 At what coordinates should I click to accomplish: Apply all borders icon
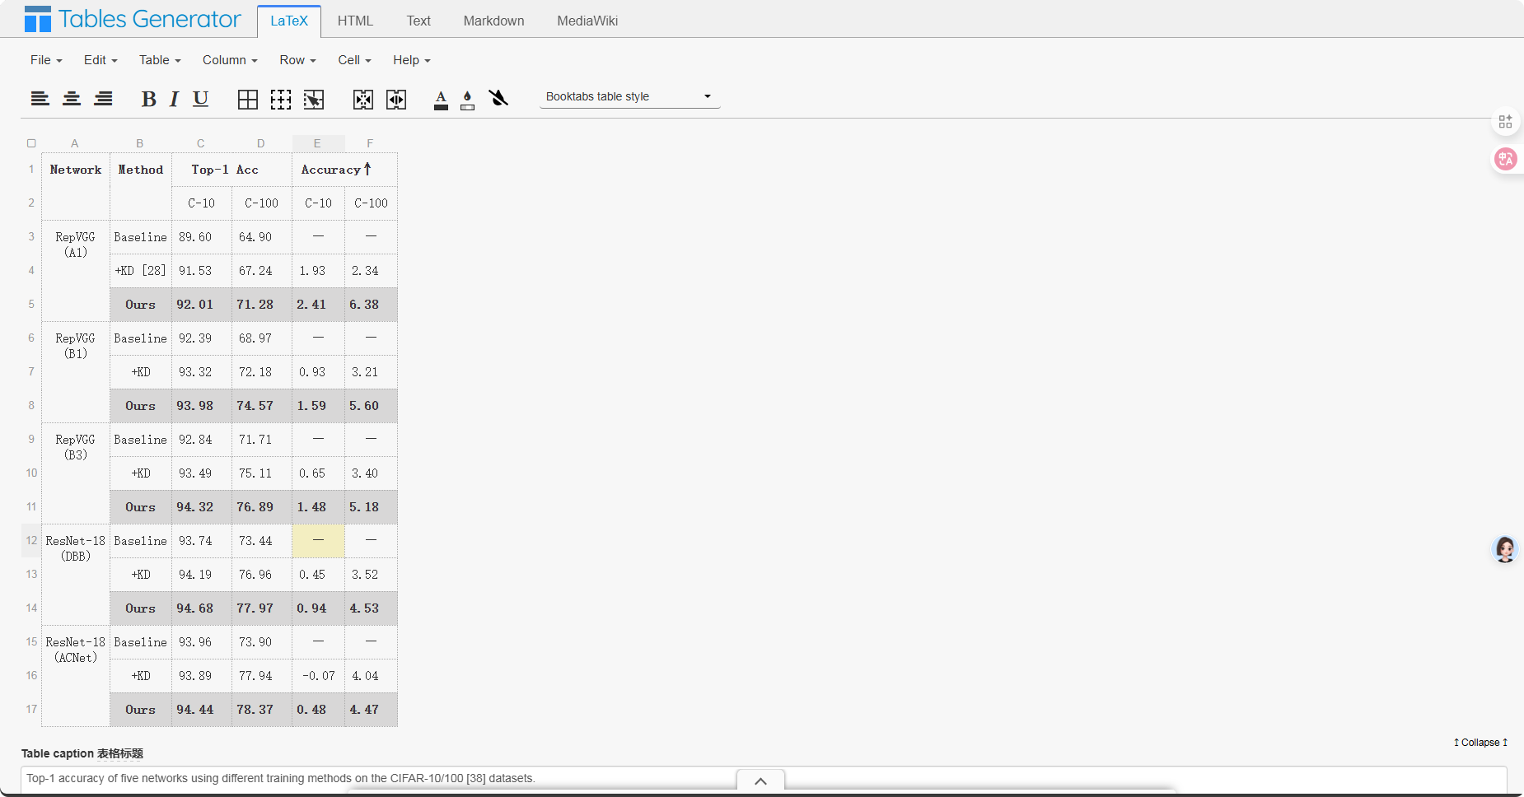[248, 100]
